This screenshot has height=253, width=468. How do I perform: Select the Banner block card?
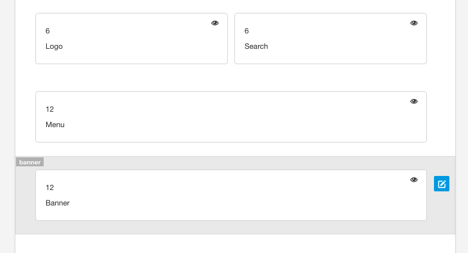point(231,195)
